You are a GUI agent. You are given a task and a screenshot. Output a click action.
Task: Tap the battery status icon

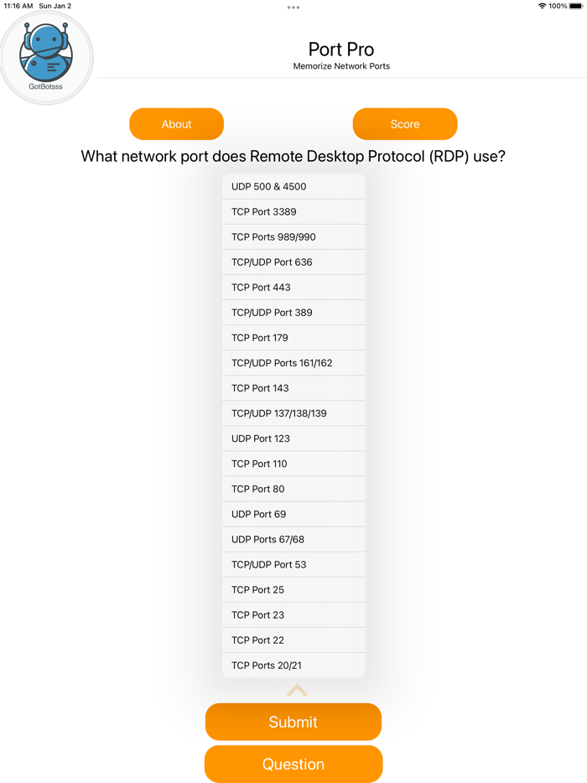[576, 6]
